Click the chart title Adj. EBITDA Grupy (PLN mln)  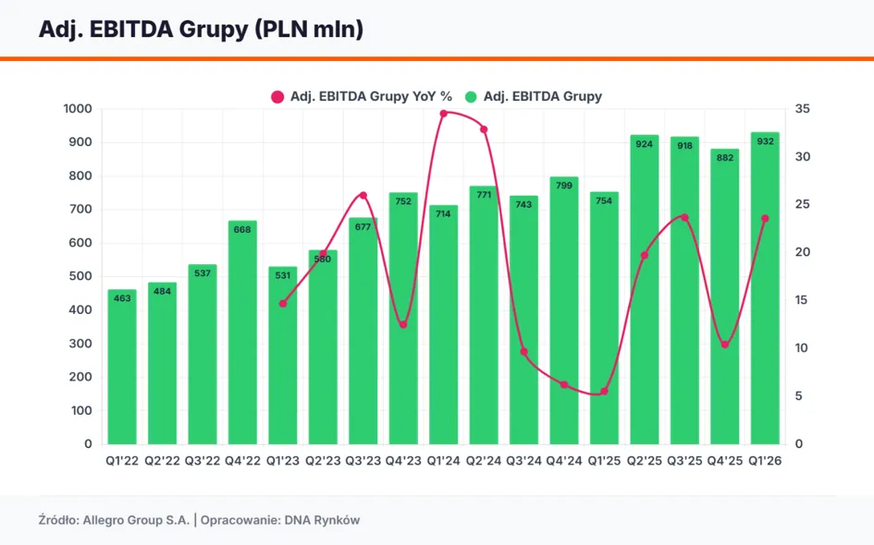[201, 29]
